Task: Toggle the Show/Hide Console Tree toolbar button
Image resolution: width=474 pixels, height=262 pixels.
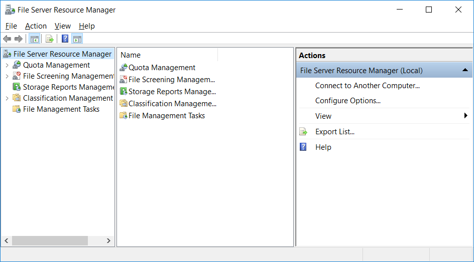Action: [35, 39]
